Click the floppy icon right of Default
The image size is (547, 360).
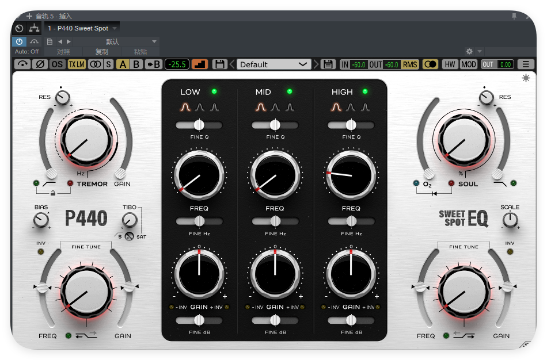(x=328, y=64)
